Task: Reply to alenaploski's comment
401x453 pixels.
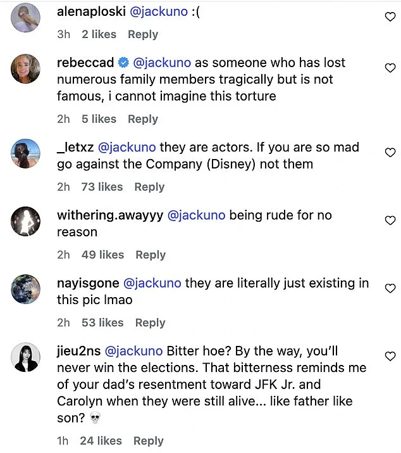Action: coord(143,34)
